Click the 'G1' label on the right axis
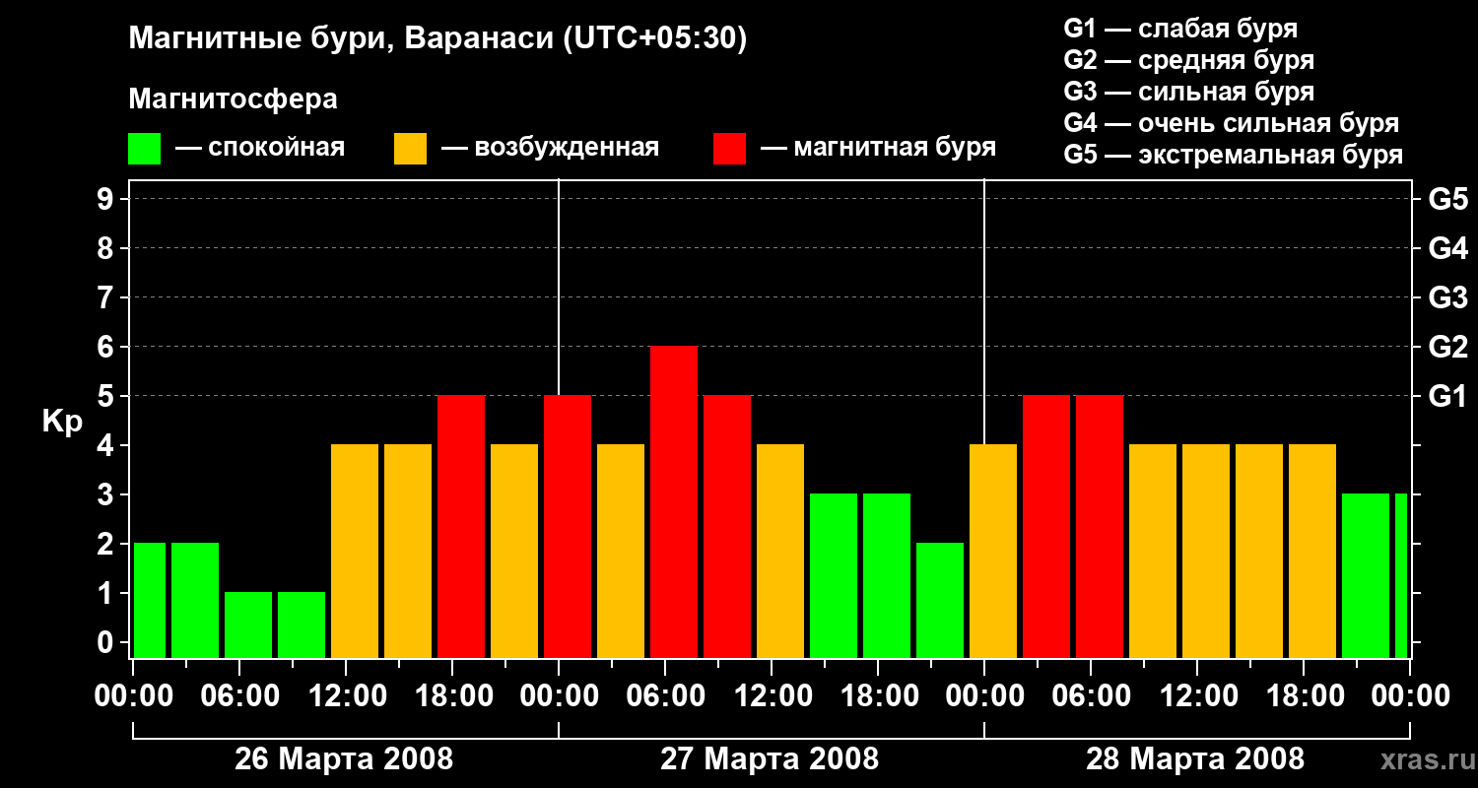Viewport: 1478px width, 788px height. (x=1447, y=396)
